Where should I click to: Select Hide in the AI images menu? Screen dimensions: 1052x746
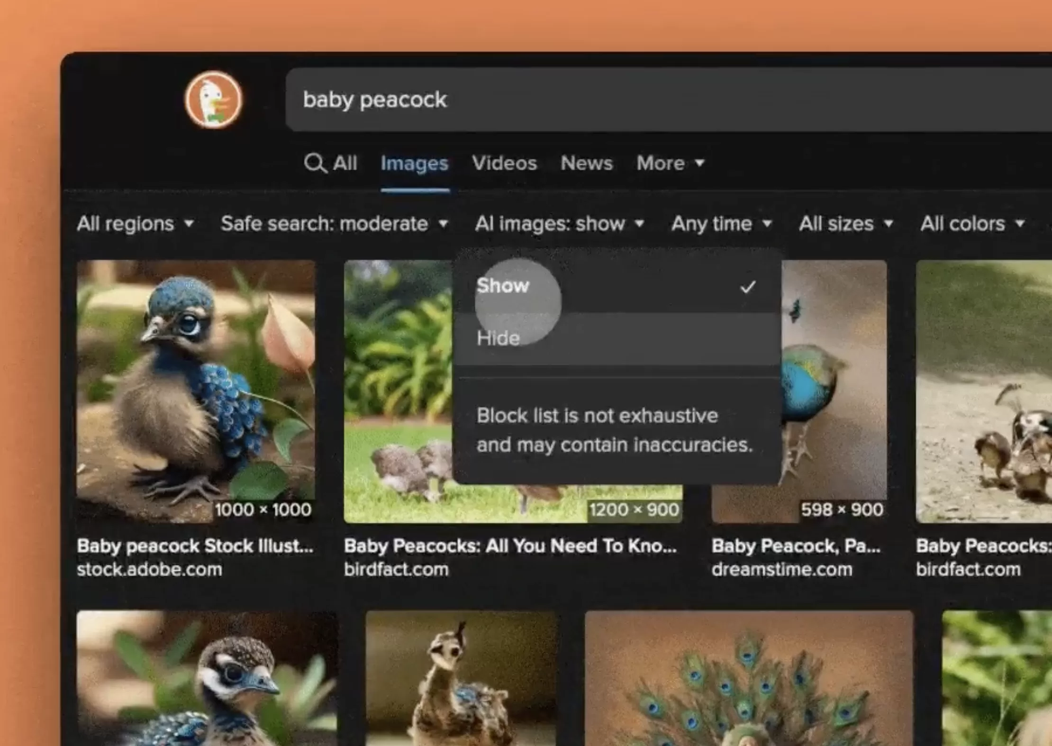pos(498,337)
